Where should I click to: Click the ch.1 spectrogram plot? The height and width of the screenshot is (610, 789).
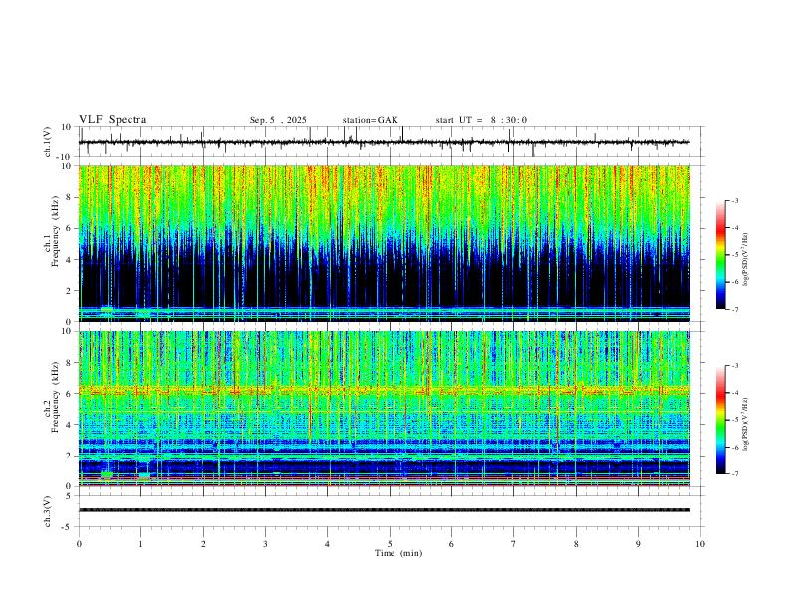coord(385,243)
